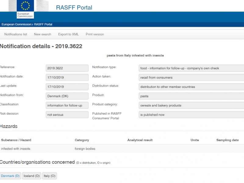Click the Distribution status label
244x183 pixels.
(x=106, y=86)
